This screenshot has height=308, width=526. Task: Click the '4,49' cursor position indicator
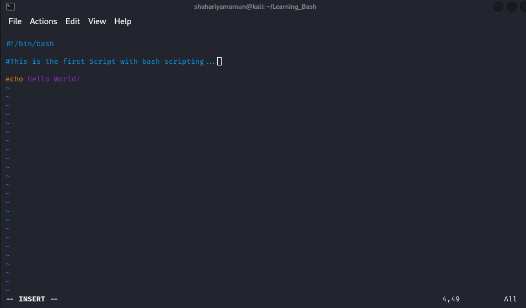(x=451, y=299)
